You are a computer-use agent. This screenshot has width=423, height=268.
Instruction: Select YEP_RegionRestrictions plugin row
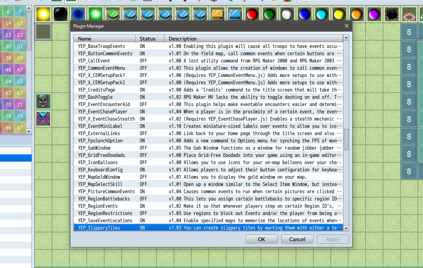click(208, 213)
